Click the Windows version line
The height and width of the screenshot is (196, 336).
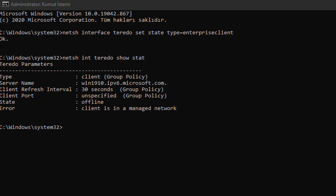66,14
